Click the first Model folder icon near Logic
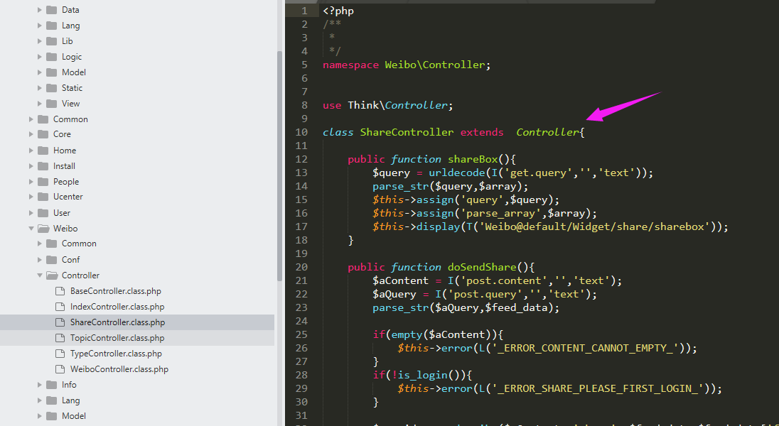The height and width of the screenshot is (426, 779). click(52, 72)
